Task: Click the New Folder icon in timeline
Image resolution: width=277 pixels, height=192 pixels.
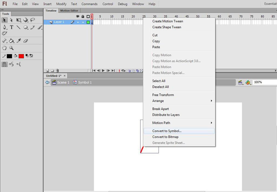Action: (52, 70)
